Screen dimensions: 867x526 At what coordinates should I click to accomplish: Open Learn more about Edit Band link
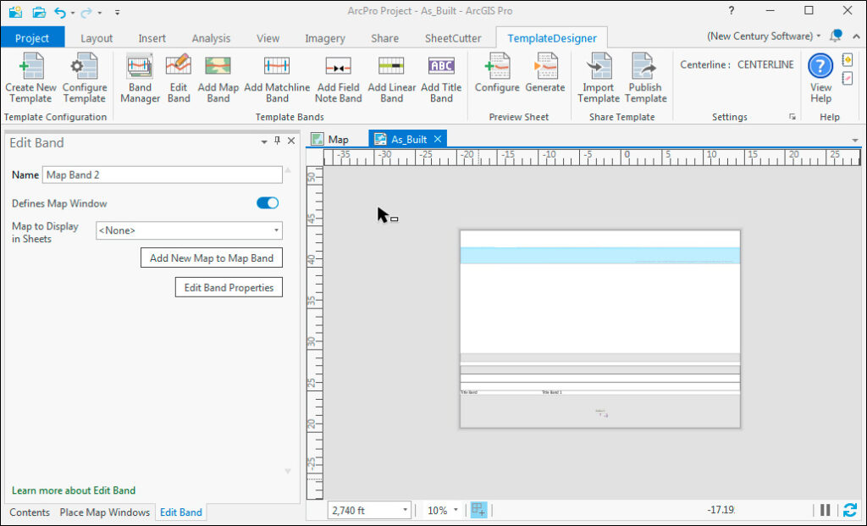click(x=74, y=490)
